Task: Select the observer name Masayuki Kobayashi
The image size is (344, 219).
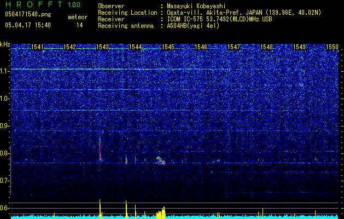Action: (196, 6)
